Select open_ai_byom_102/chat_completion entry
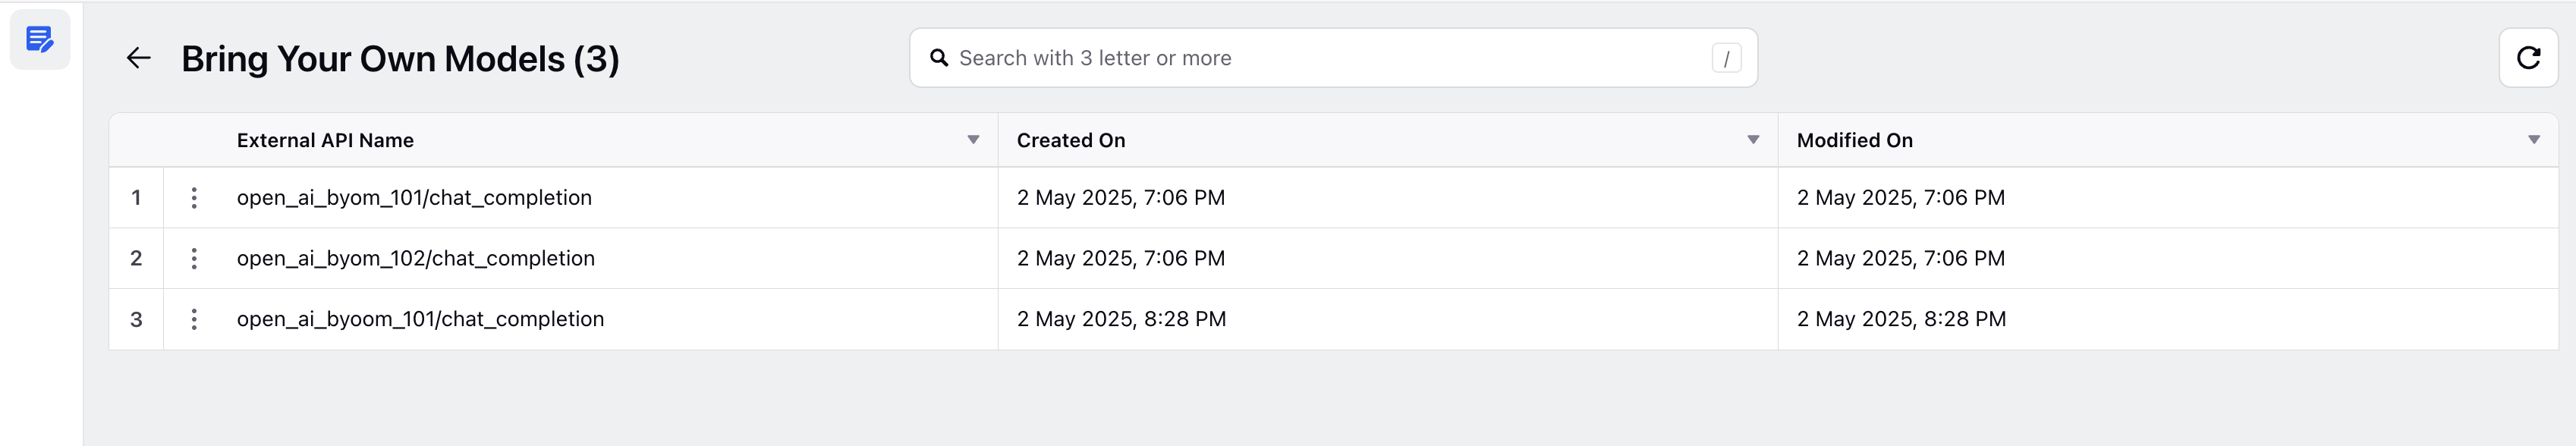2576x446 pixels. (x=416, y=259)
